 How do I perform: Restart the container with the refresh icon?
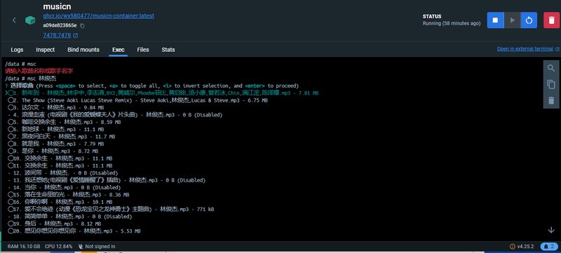point(529,20)
